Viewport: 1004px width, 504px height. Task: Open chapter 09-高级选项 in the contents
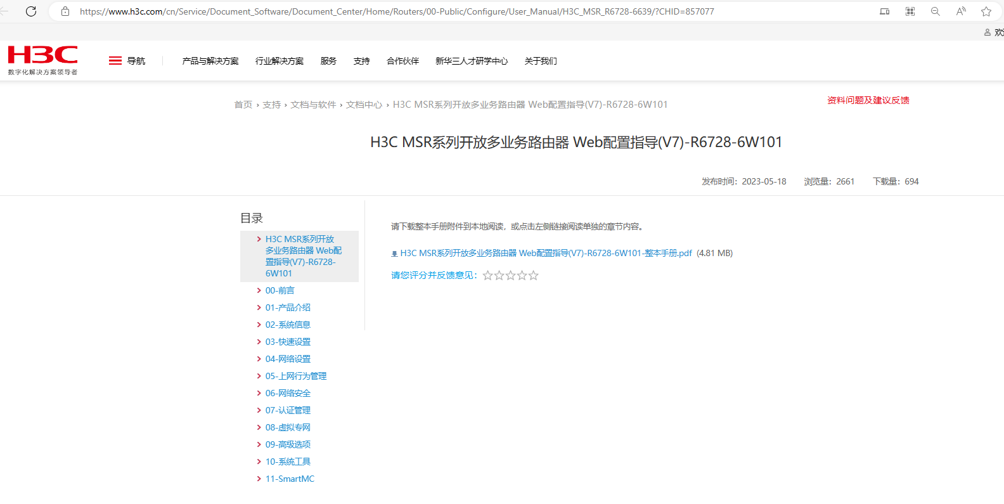[x=288, y=444]
